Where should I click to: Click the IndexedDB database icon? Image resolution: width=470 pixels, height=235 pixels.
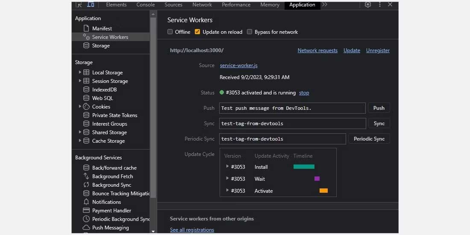pyautogui.click(x=86, y=90)
